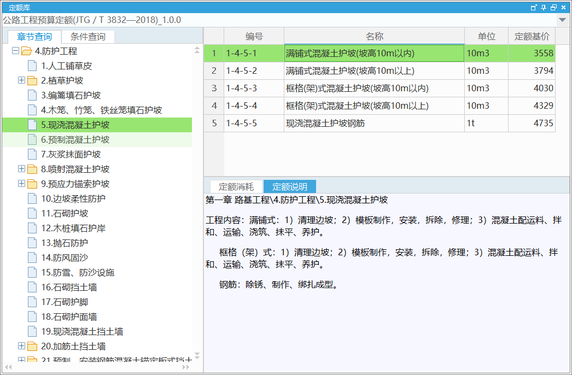
Task: Collapse the 4.防护工程 tree node
Action: (x=15, y=51)
